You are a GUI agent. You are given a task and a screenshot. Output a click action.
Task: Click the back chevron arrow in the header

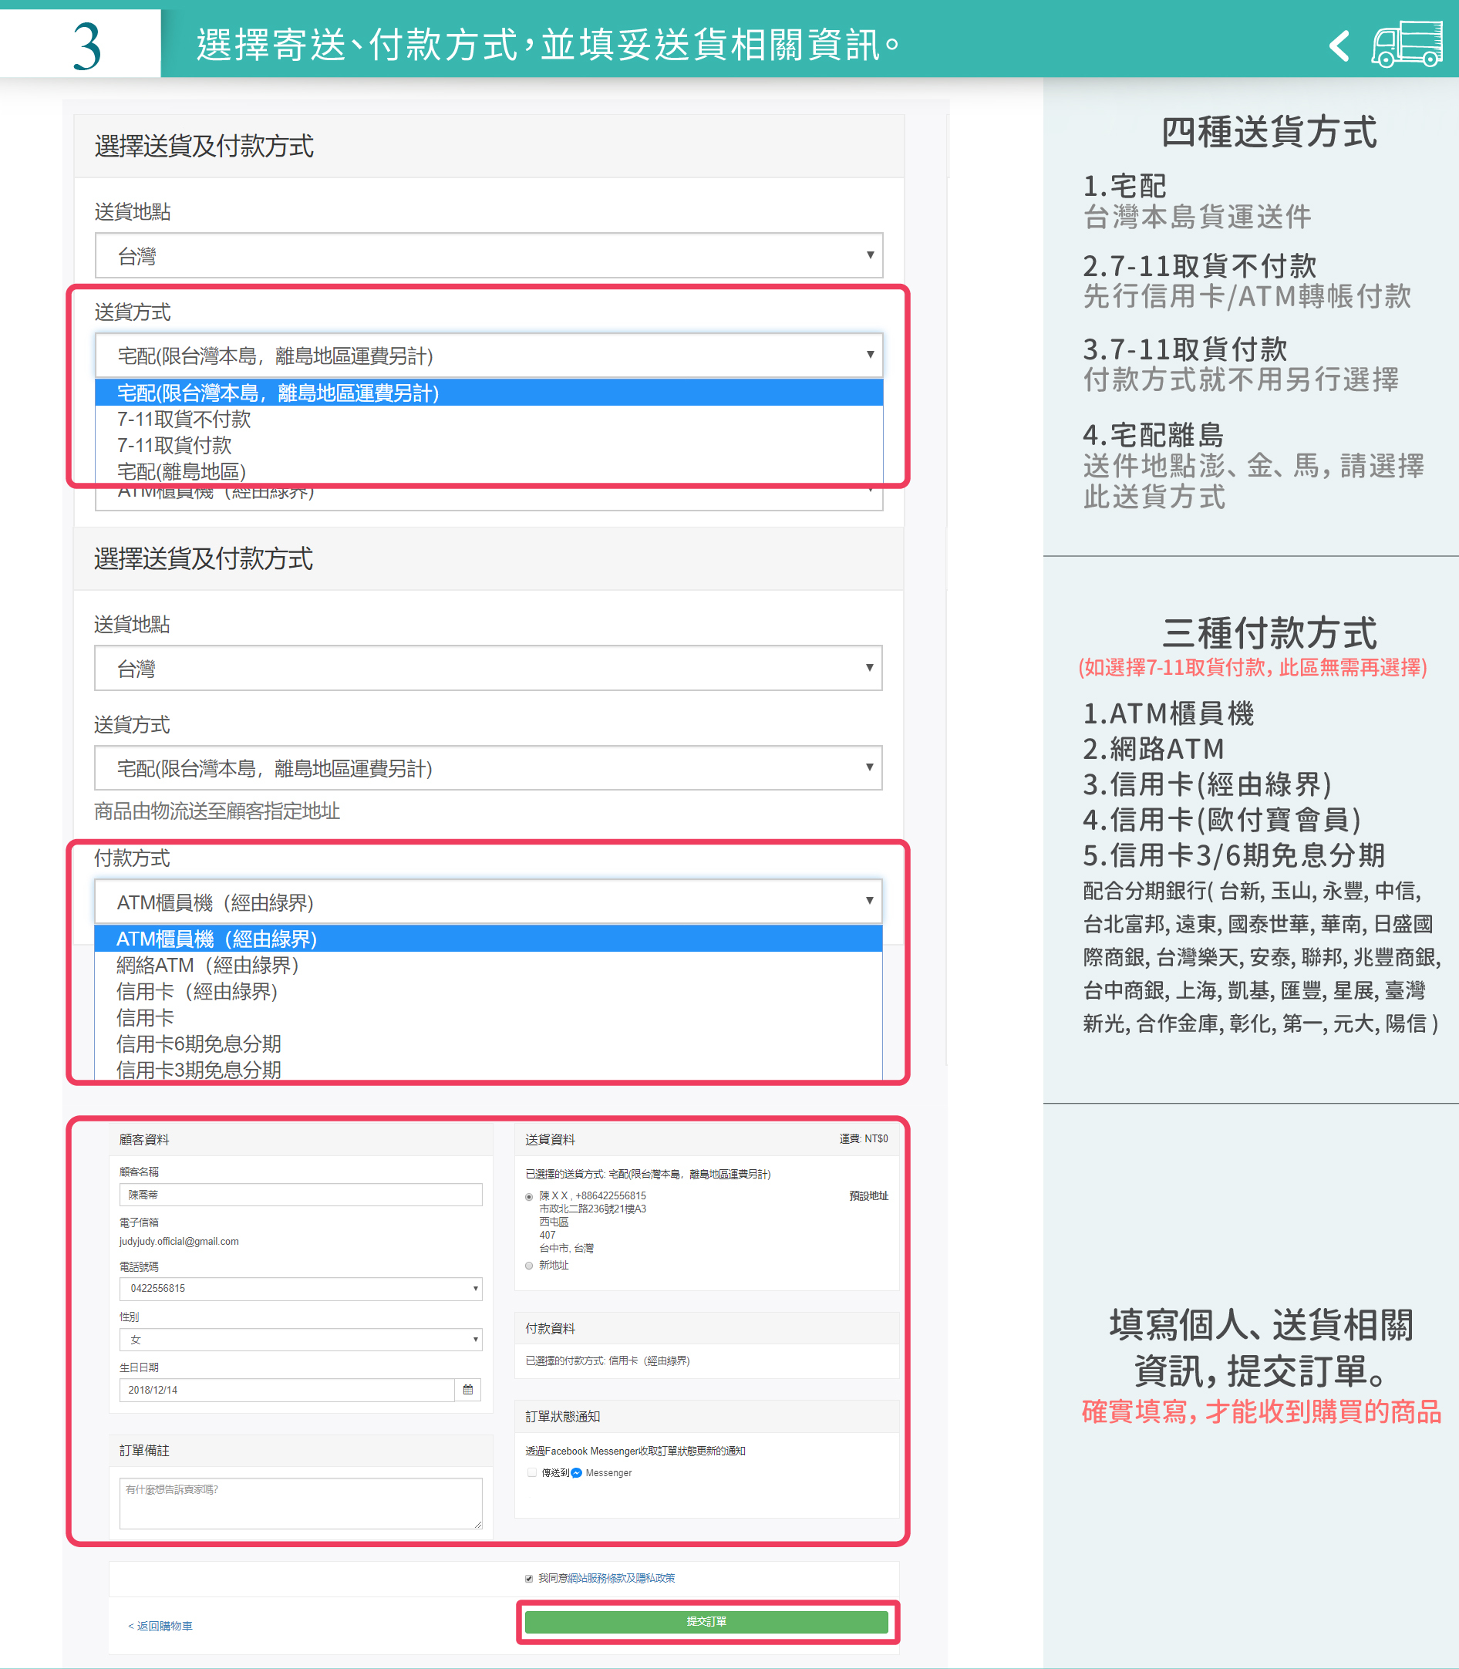coord(1339,46)
